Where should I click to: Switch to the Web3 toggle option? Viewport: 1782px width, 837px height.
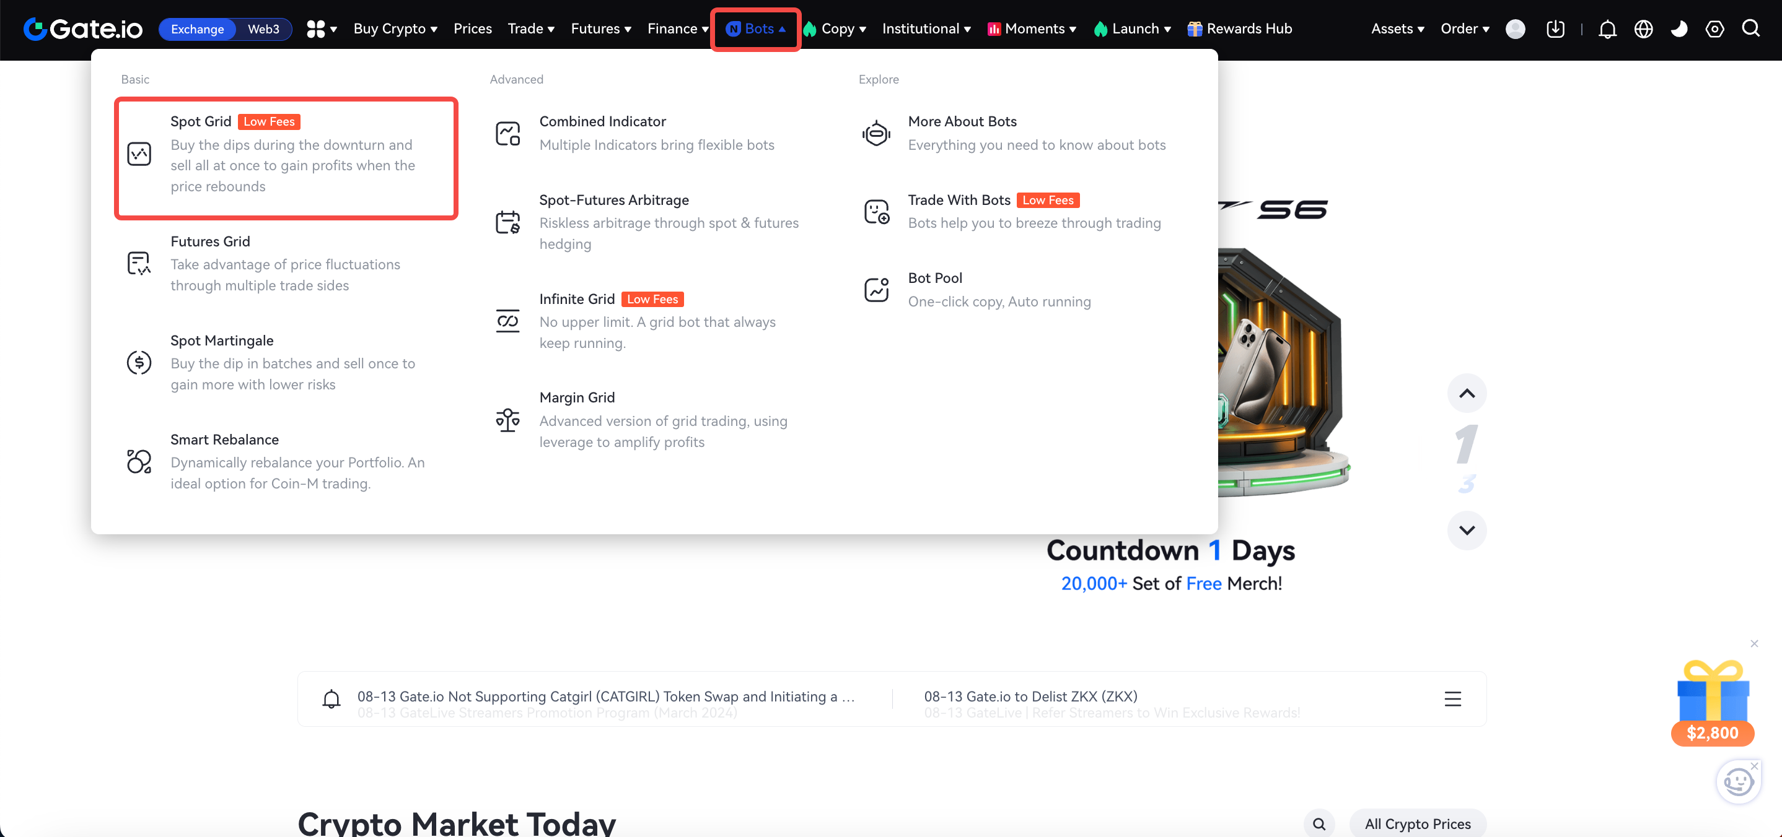(x=263, y=29)
